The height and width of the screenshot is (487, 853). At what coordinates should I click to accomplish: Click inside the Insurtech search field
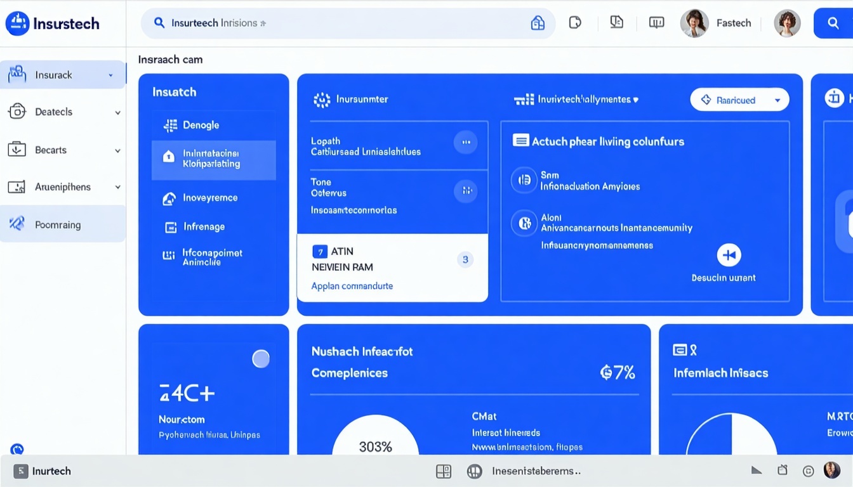point(317,23)
